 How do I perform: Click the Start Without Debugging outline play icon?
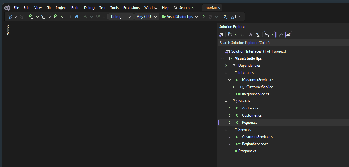[x=203, y=17]
